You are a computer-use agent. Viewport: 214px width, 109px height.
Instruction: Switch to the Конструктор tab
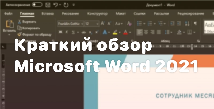(x=97, y=14)
